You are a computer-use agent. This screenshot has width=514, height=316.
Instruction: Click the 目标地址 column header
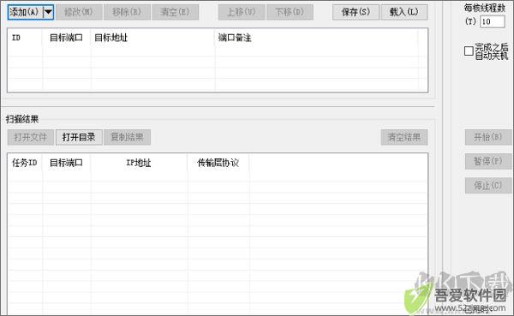[152, 38]
